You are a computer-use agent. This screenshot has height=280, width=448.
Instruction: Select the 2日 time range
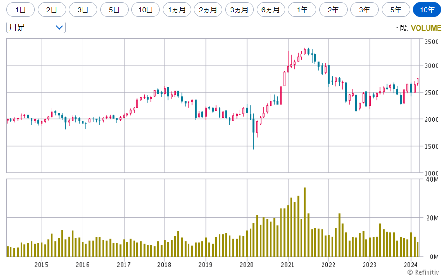(52, 10)
